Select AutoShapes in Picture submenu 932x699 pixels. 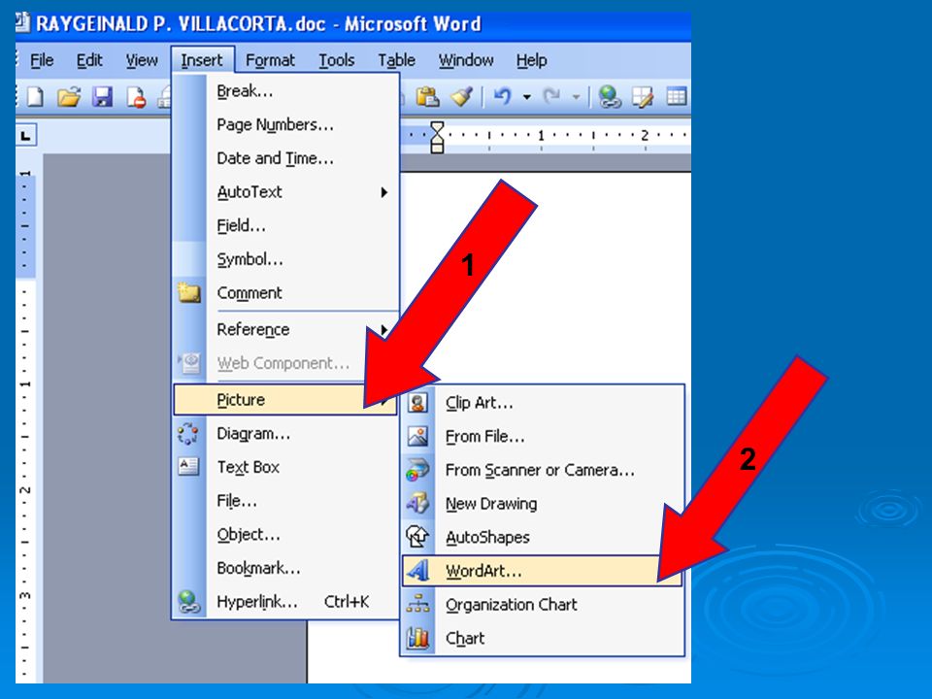tap(542, 537)
